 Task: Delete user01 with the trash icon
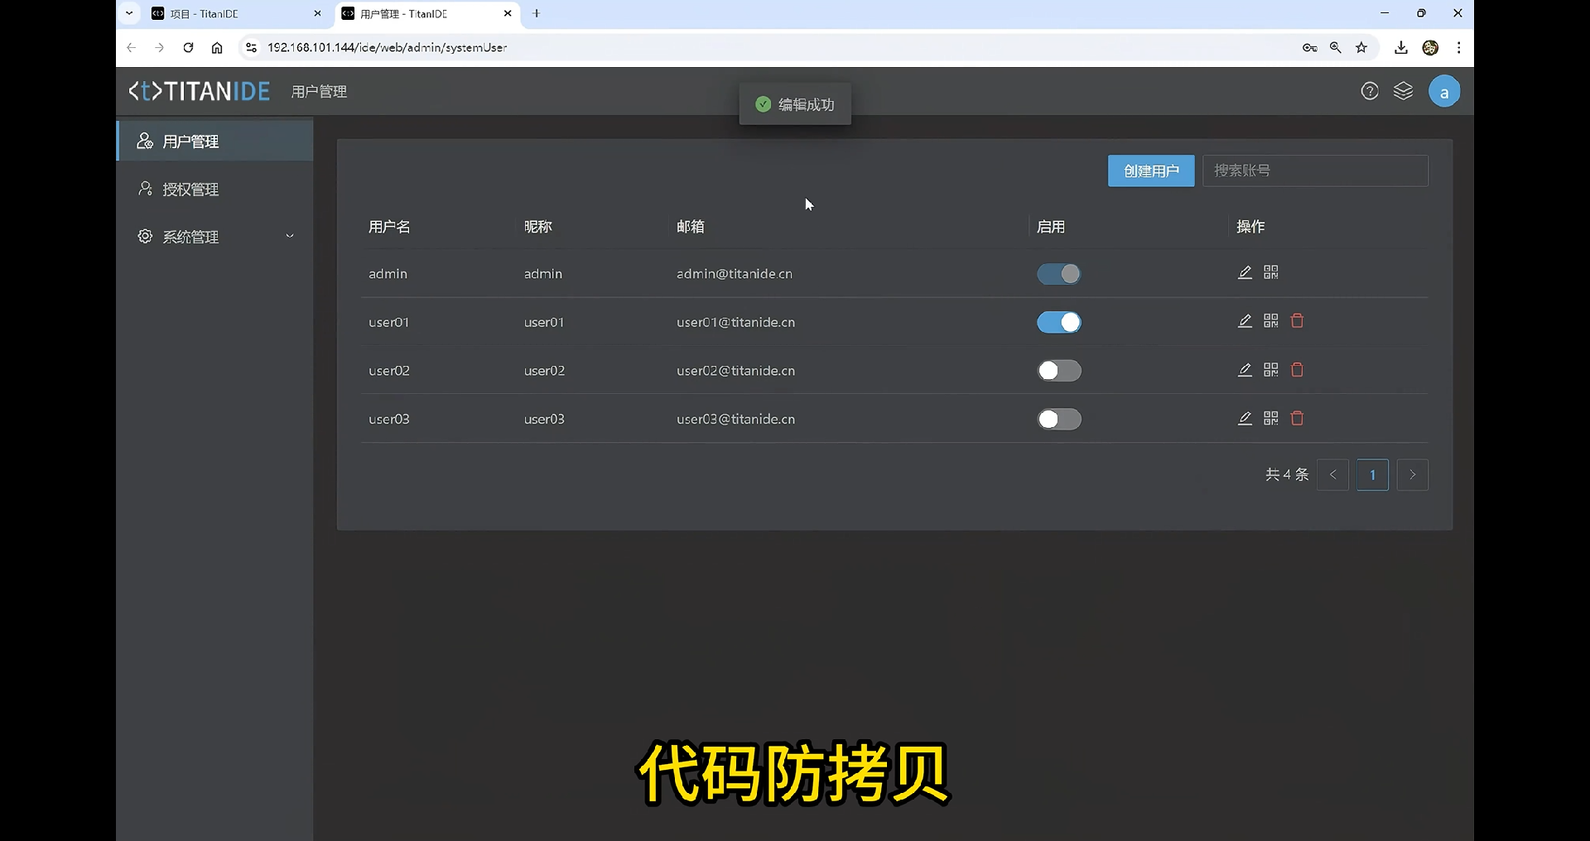(1298, 321)
